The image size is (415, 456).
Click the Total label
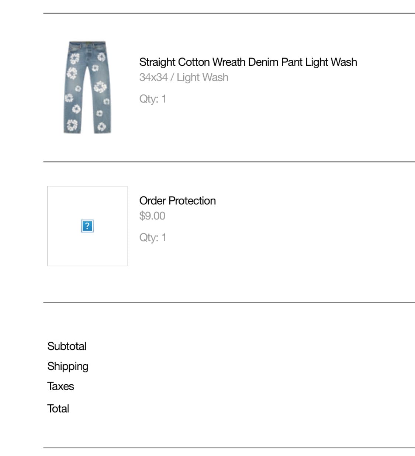point(58,408)
